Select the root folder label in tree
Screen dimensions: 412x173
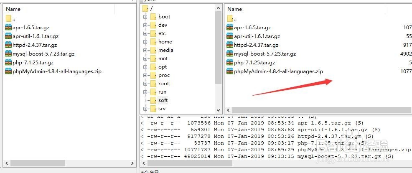coord(163,84)
